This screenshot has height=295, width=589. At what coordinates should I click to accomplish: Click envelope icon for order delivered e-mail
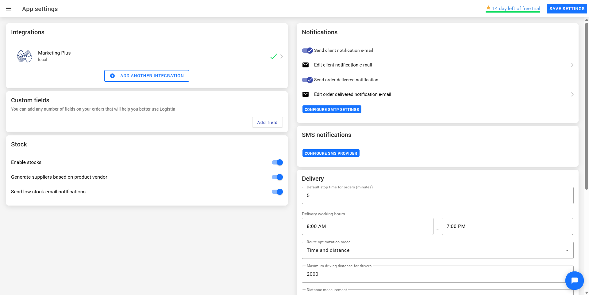click(306, 94)
